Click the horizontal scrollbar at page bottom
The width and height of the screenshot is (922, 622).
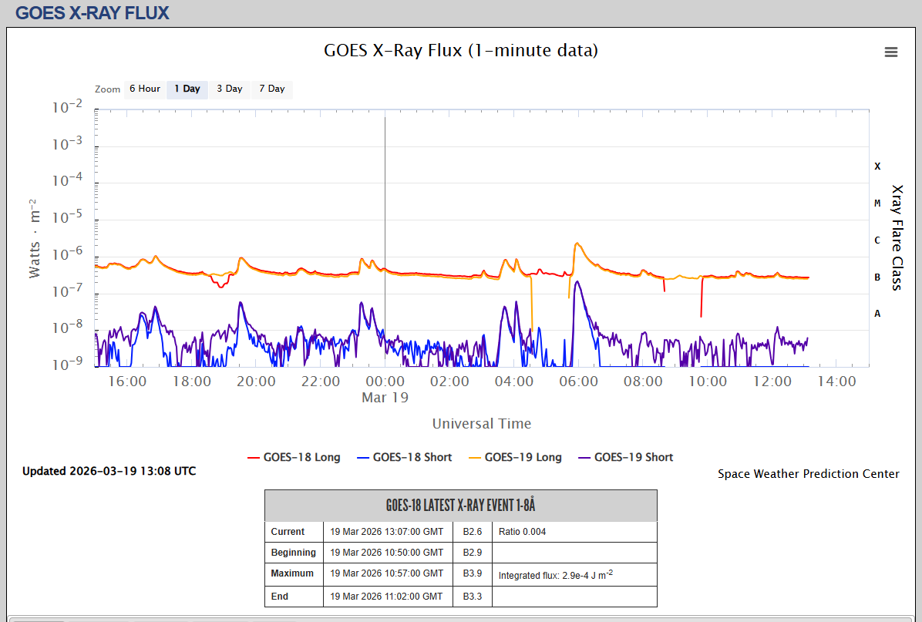pos(39,619)
